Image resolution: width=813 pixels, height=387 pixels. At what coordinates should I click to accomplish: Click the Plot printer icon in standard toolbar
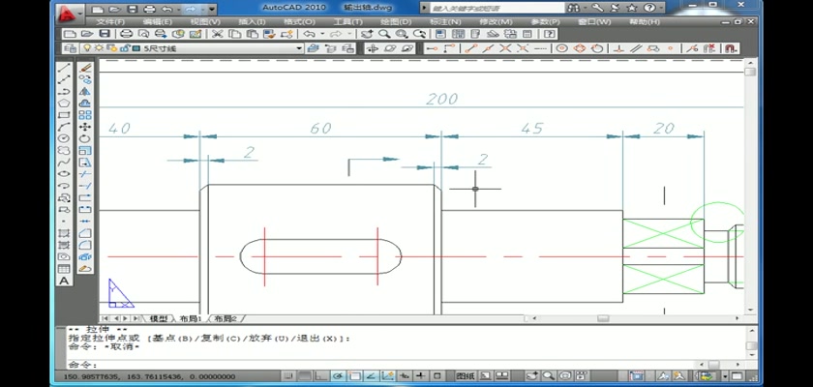coord(126,34)
